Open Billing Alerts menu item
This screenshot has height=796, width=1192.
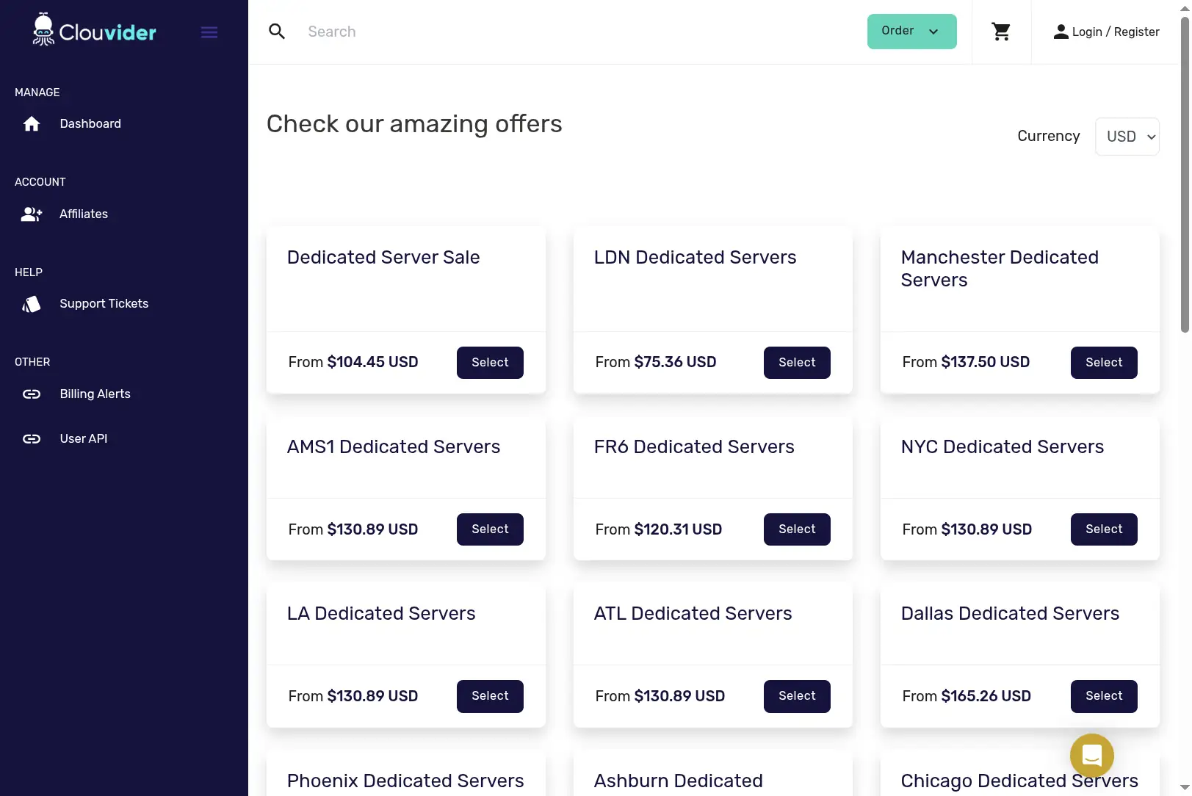click(x=95, y=394)
